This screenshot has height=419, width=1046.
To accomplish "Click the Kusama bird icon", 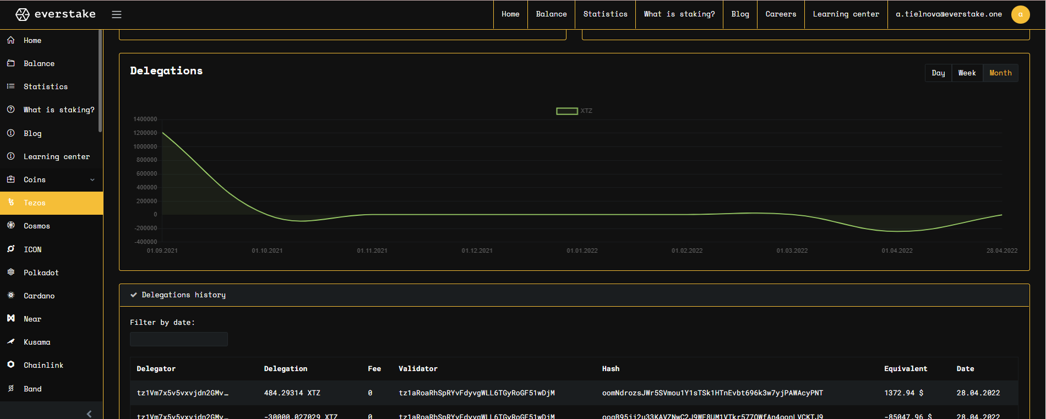I will point(10,342).
